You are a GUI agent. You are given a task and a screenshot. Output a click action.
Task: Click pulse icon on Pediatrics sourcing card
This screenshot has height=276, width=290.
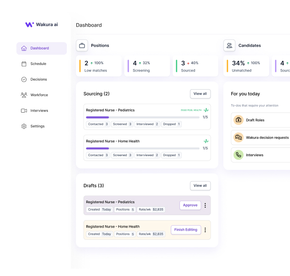206,110
